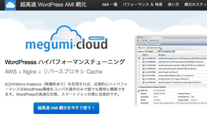Open the All Images viewing dropdown
The width and height of the screenshot is (207, 123).
(x=152, y=51)
